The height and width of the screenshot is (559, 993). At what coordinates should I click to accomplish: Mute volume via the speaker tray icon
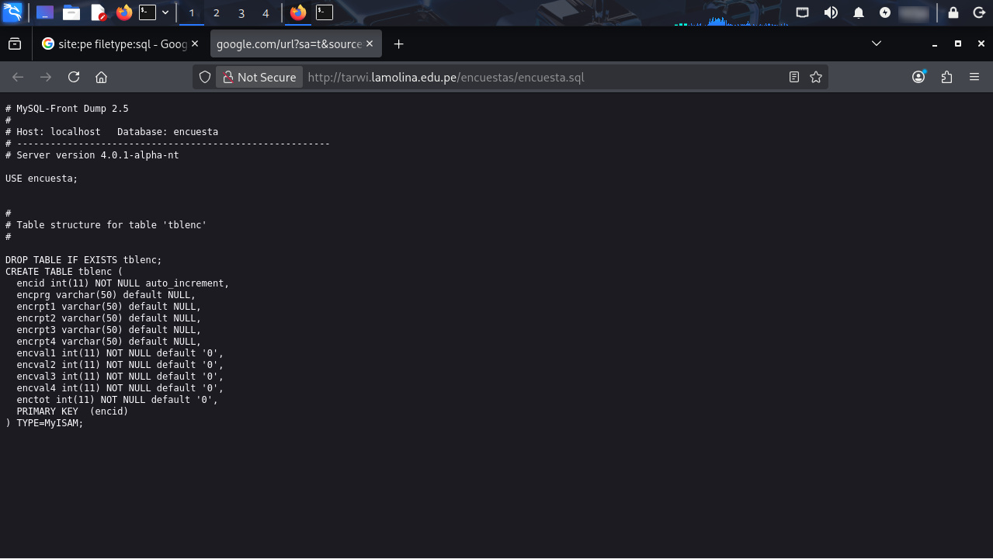point(831,12)
